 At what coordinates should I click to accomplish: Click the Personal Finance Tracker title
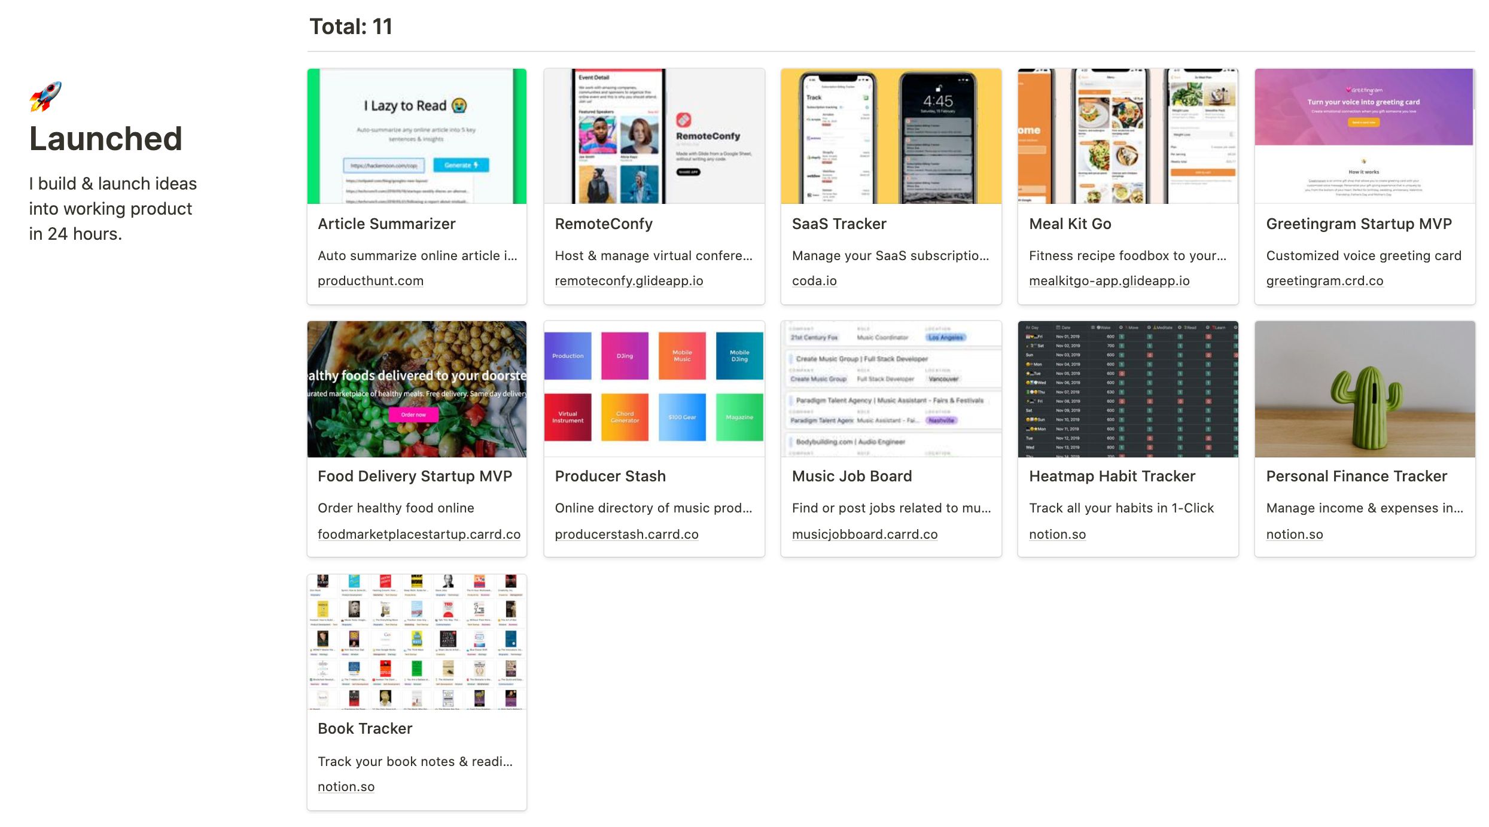point(1356,476)
